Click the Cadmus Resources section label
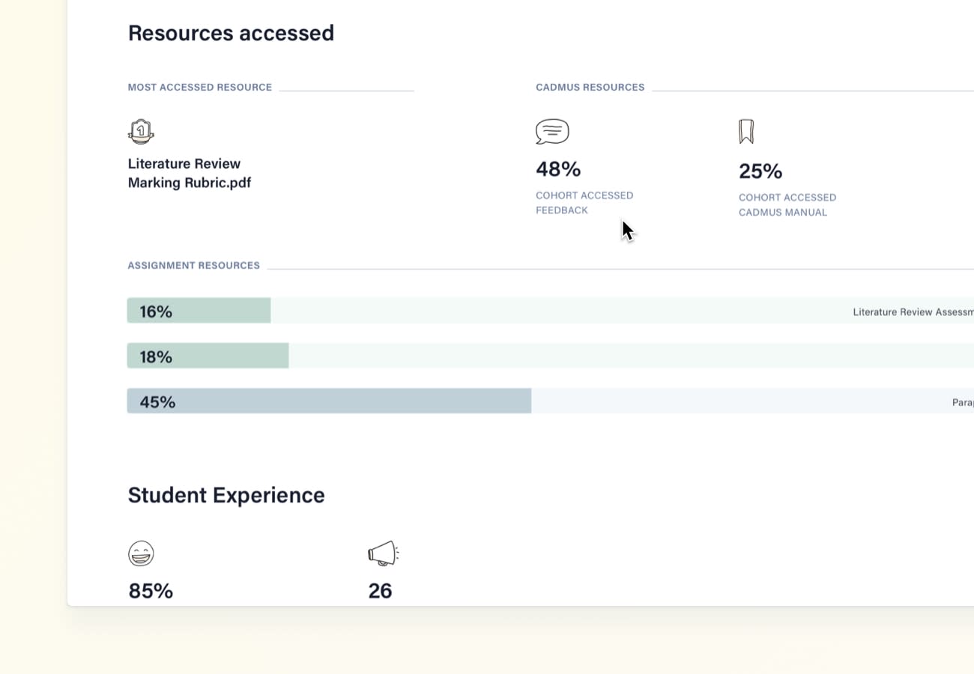This screenshot has height=674, width=974. click(590, 88)
